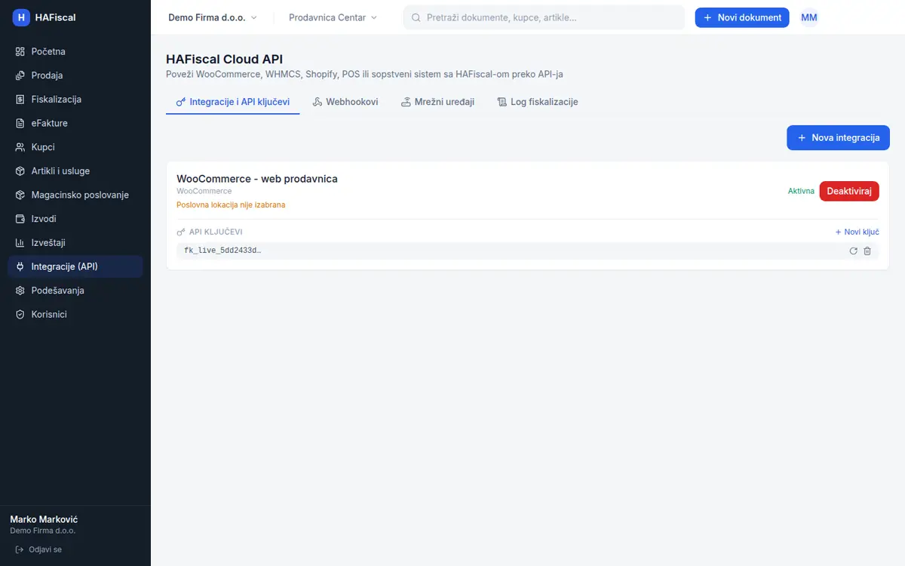Open the Kupci section
The image size is (905, 566).
(x=75, y=147)
